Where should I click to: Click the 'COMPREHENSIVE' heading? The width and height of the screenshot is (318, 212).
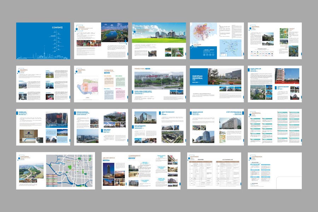click(135, 156)
